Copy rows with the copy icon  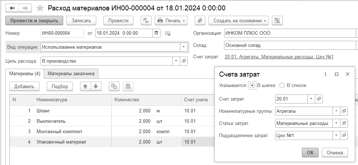pos(114,87)
